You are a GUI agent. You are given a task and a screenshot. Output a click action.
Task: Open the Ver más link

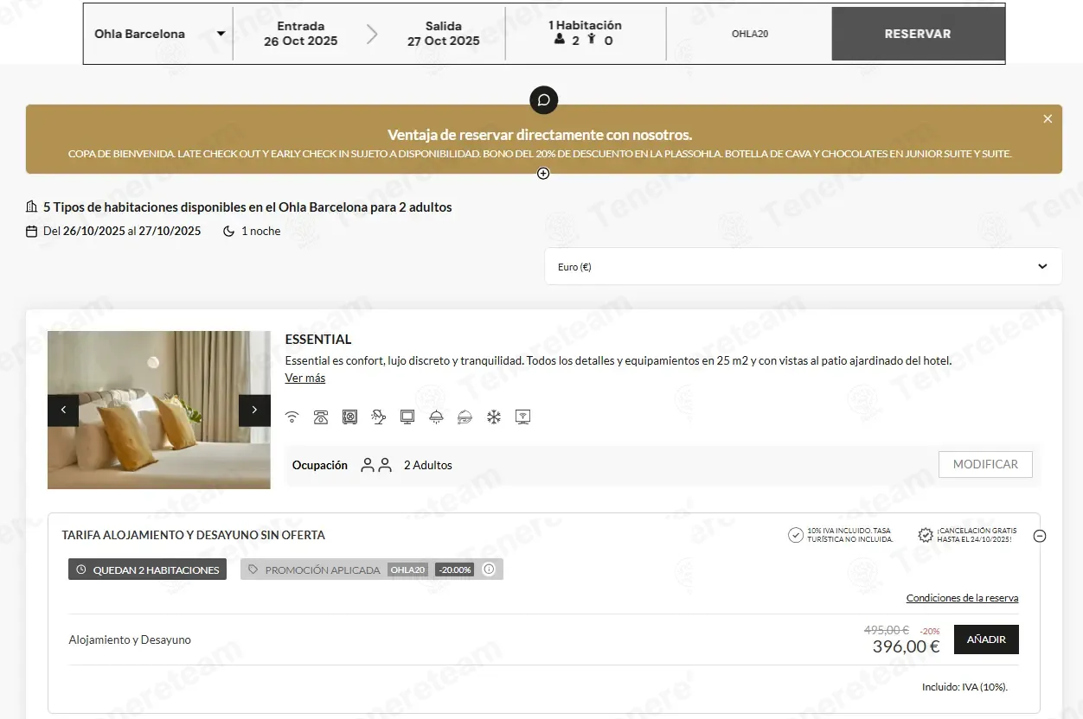pyautogui.click(x=305, y=379)
